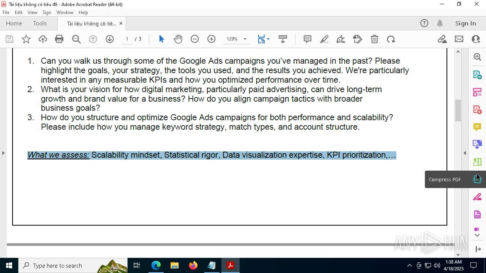Image resolution: width=486 pixels, height=273 pixels.
Task: Select the Highlight text tool
Action: tap(324, 39)
